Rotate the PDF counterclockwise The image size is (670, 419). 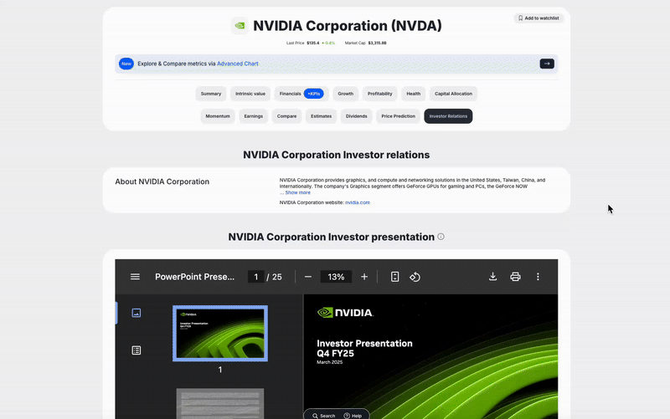tap(415, 277)
